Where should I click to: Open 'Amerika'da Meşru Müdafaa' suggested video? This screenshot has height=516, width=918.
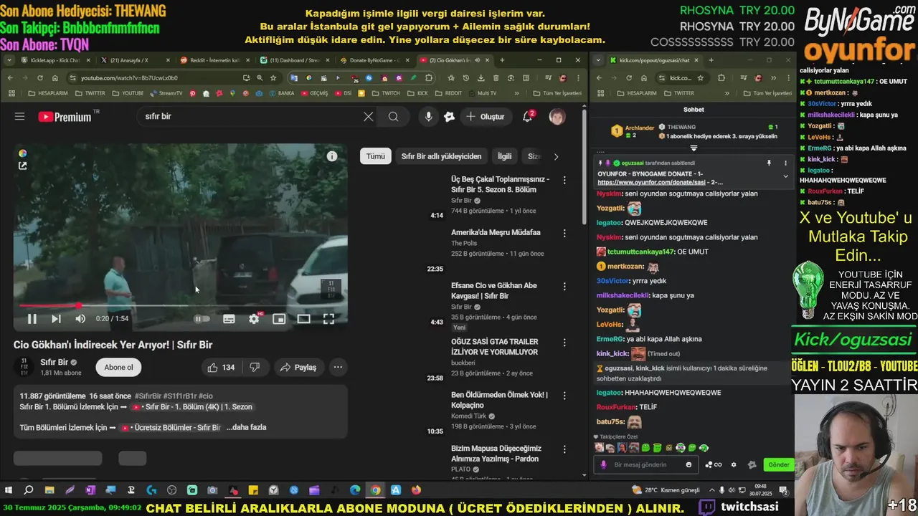pos(496,232)
